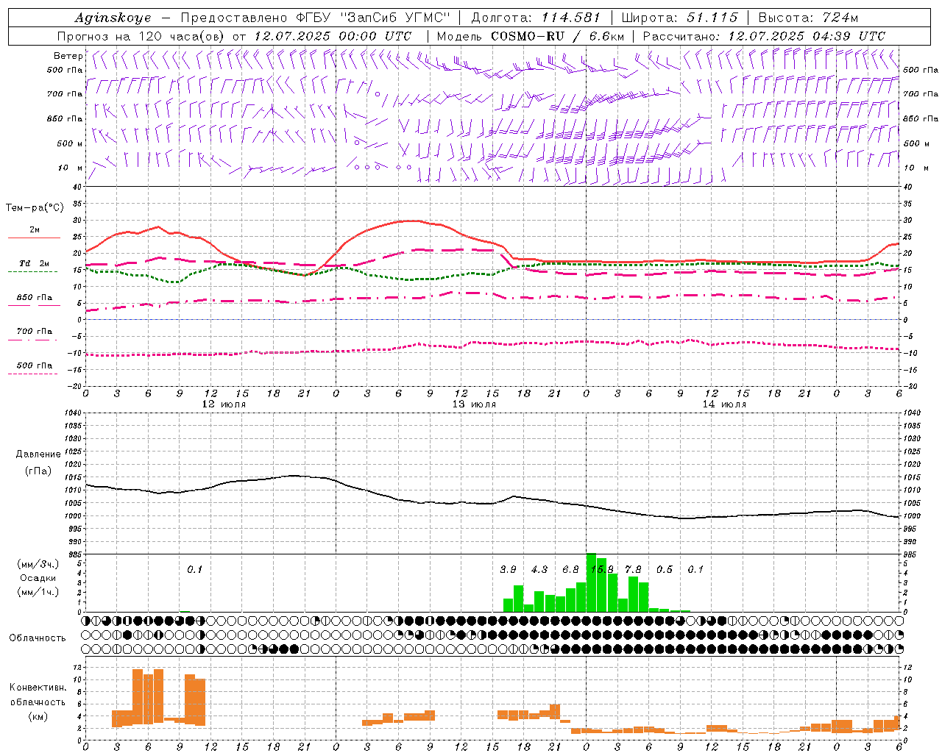Screen dimensions: 942x753
Task: Click the 6.8 three-hour precipitation total
Action: point(570,569)
